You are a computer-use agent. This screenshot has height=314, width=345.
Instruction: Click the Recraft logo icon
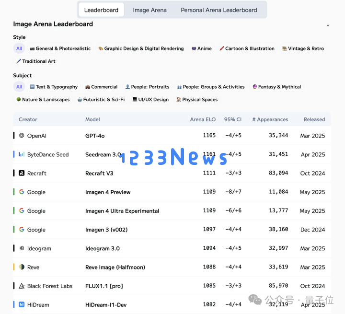point(22,173)
